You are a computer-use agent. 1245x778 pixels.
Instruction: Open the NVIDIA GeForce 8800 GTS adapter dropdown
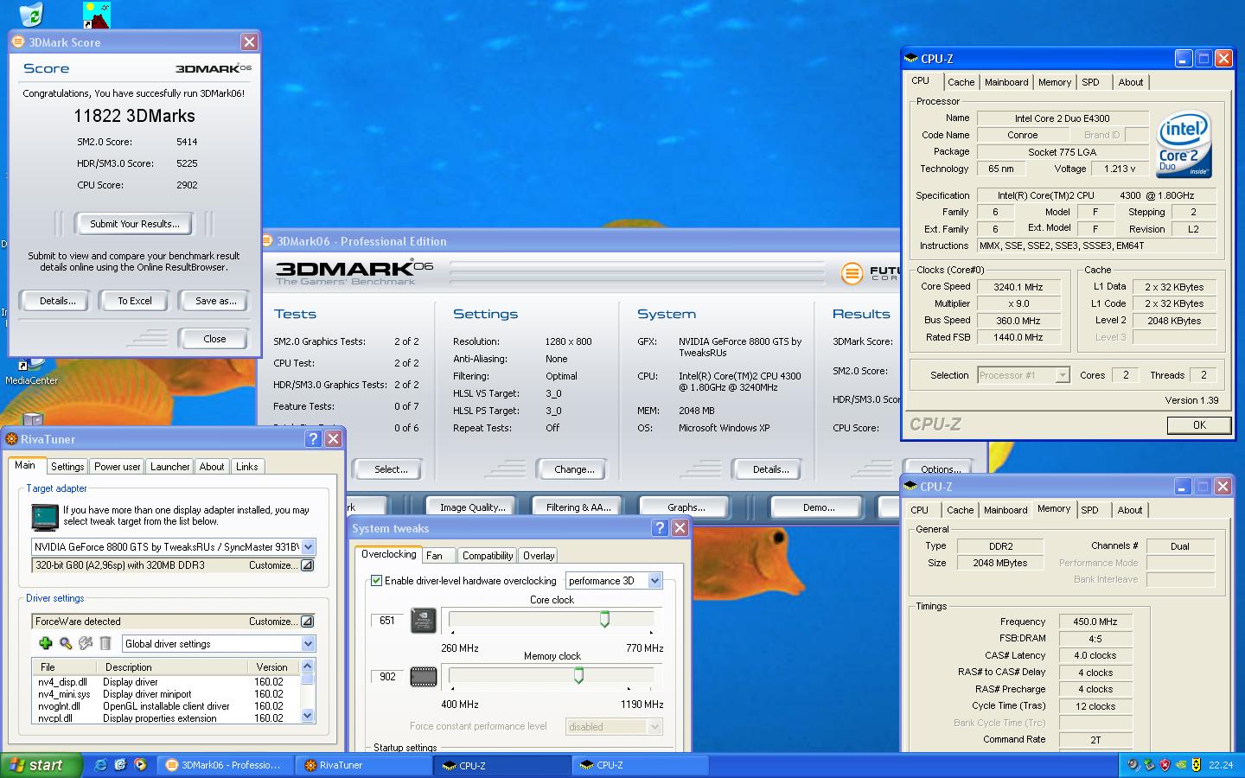point(309,547)
